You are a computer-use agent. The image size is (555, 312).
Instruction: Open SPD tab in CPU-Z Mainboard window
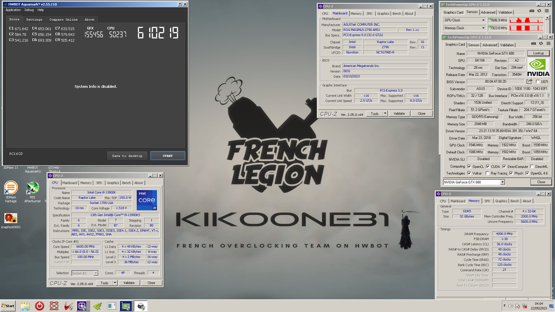(x=369, y=14)
